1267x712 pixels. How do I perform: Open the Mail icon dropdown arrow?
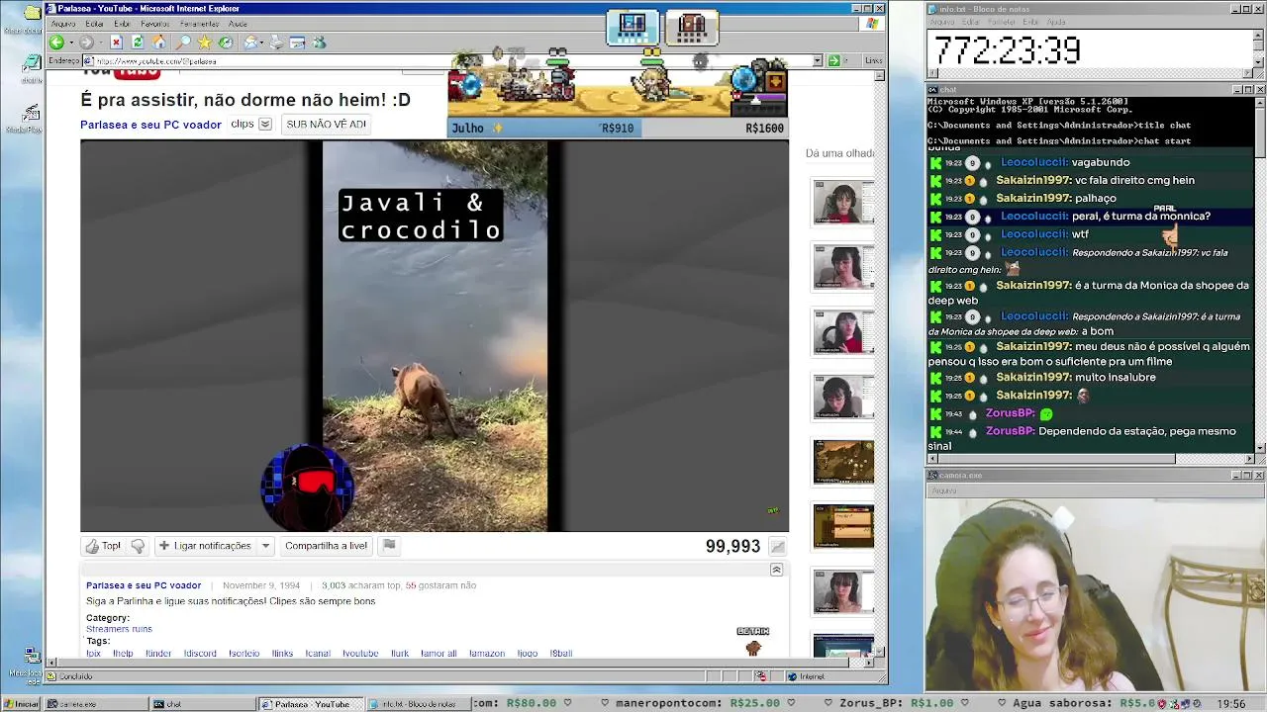pyautogui.click(x=262, y=43)
